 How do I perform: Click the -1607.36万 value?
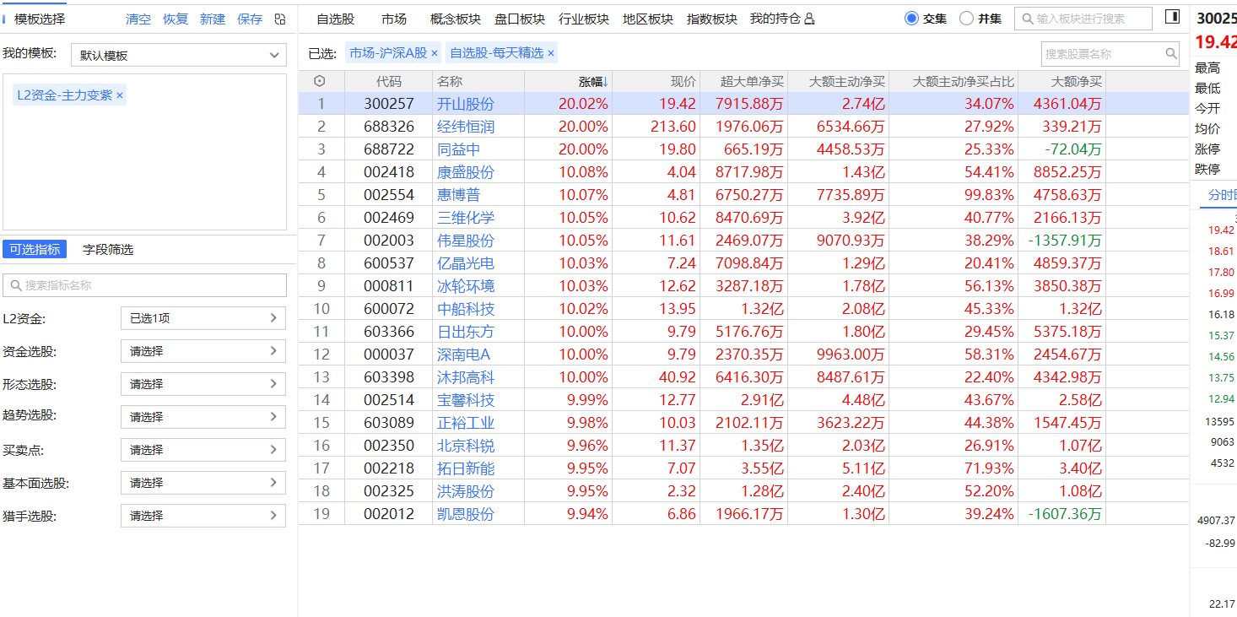1065,514
